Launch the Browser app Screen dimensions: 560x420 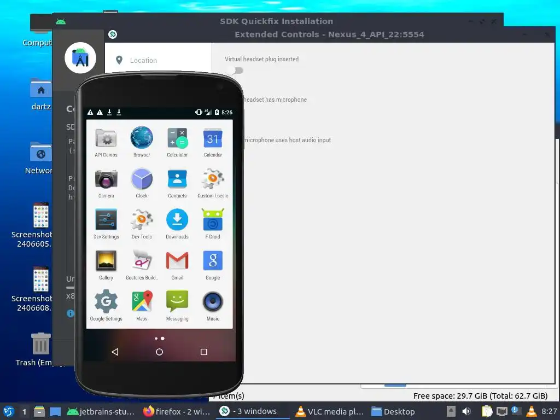(x=142, y=142)
